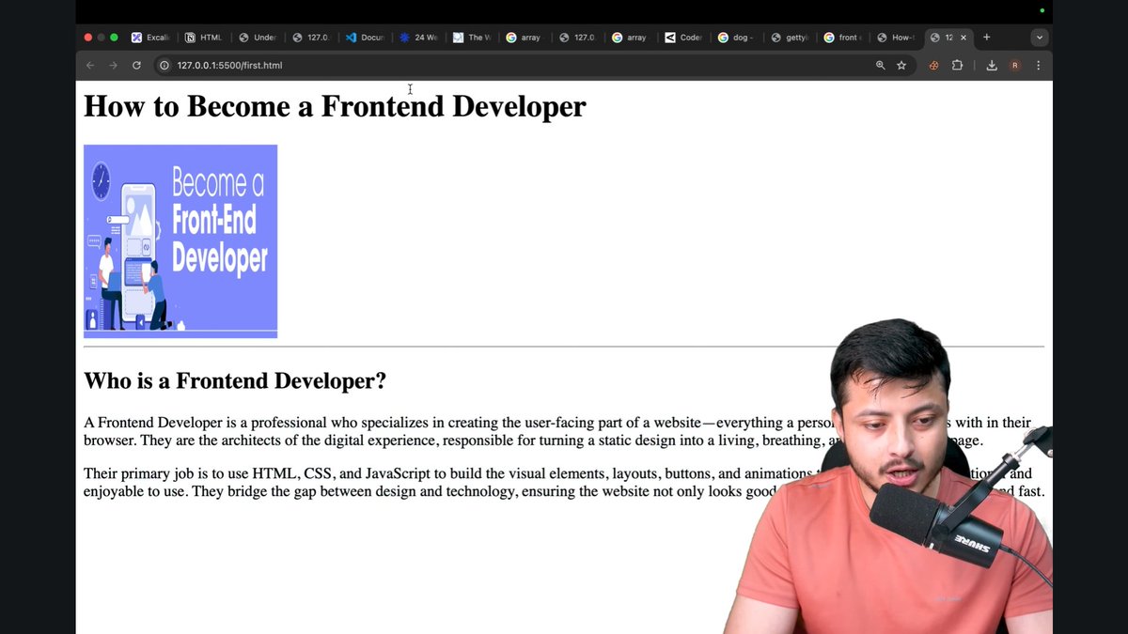
Task: Open the site info icon beside the URL
Action: [164, 65]
